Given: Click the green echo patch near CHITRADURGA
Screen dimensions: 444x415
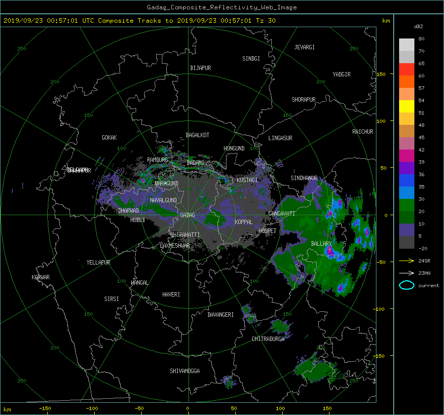Looking at the screenshot, I should tap(281, 326).
